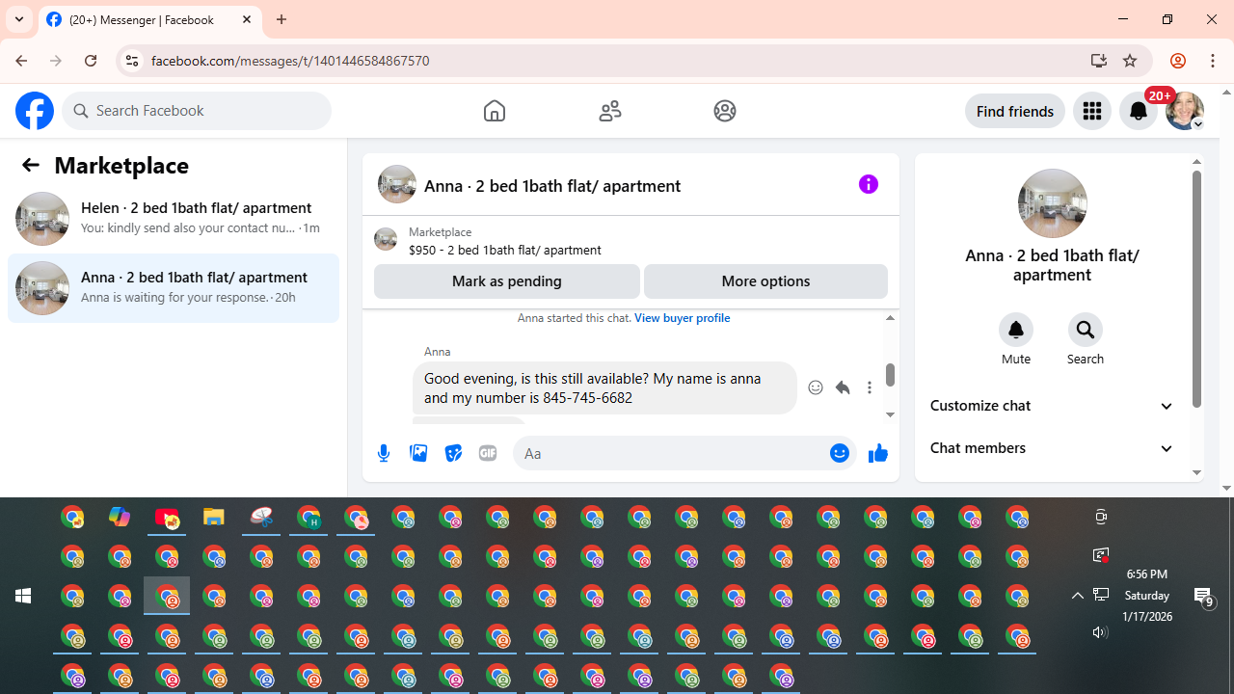
Task: Click chat message scrollbar thumb
Action: [890, 374]
